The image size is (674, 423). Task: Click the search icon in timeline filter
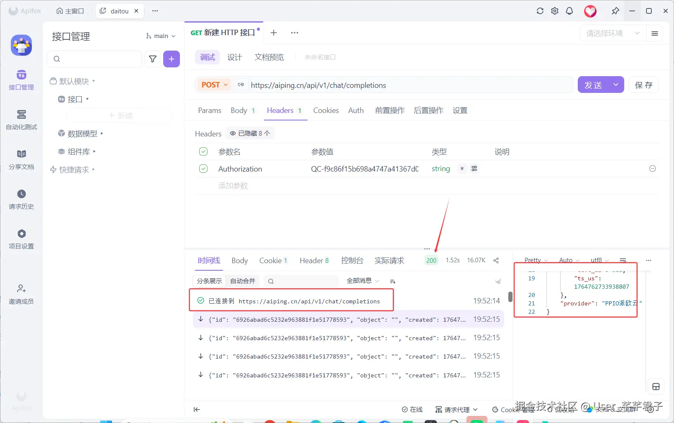pos(271,281)
